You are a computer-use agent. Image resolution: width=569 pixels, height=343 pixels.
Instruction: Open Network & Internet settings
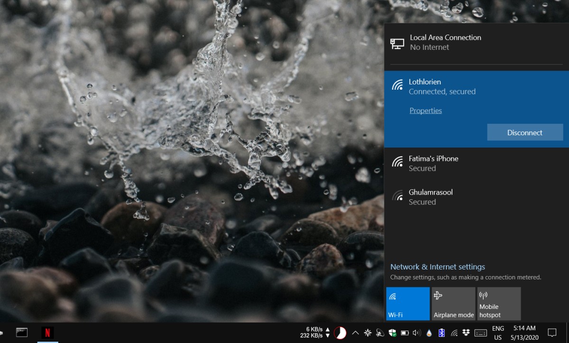pos(438,267)
